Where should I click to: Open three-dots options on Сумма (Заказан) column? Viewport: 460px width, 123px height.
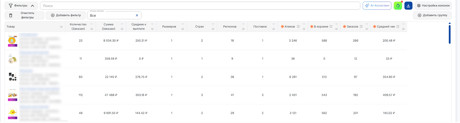point(122,24)
